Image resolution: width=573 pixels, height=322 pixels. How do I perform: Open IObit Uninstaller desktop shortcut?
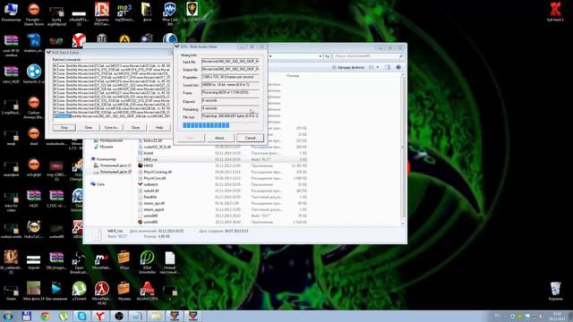(x=147, y=262)
